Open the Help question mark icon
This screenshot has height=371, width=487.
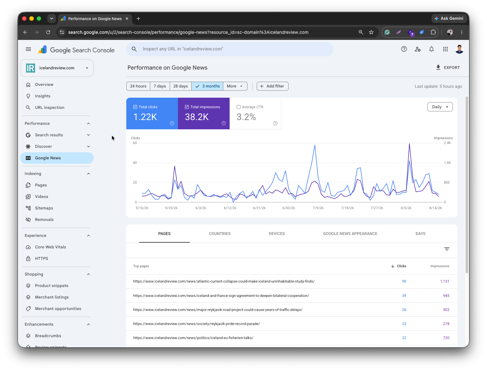coord(404,49)
